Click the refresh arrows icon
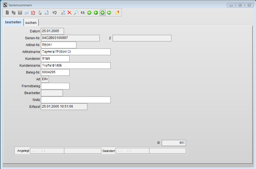 point(83,13)
